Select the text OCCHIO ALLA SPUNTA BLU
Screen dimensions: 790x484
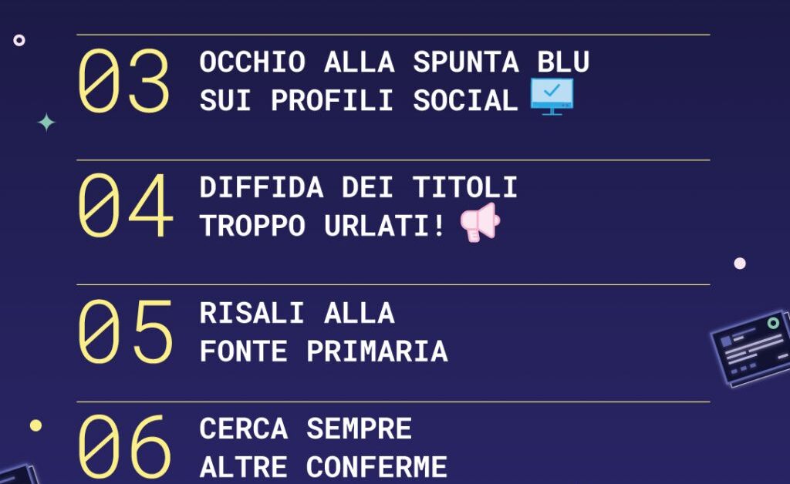coord(394,62)
